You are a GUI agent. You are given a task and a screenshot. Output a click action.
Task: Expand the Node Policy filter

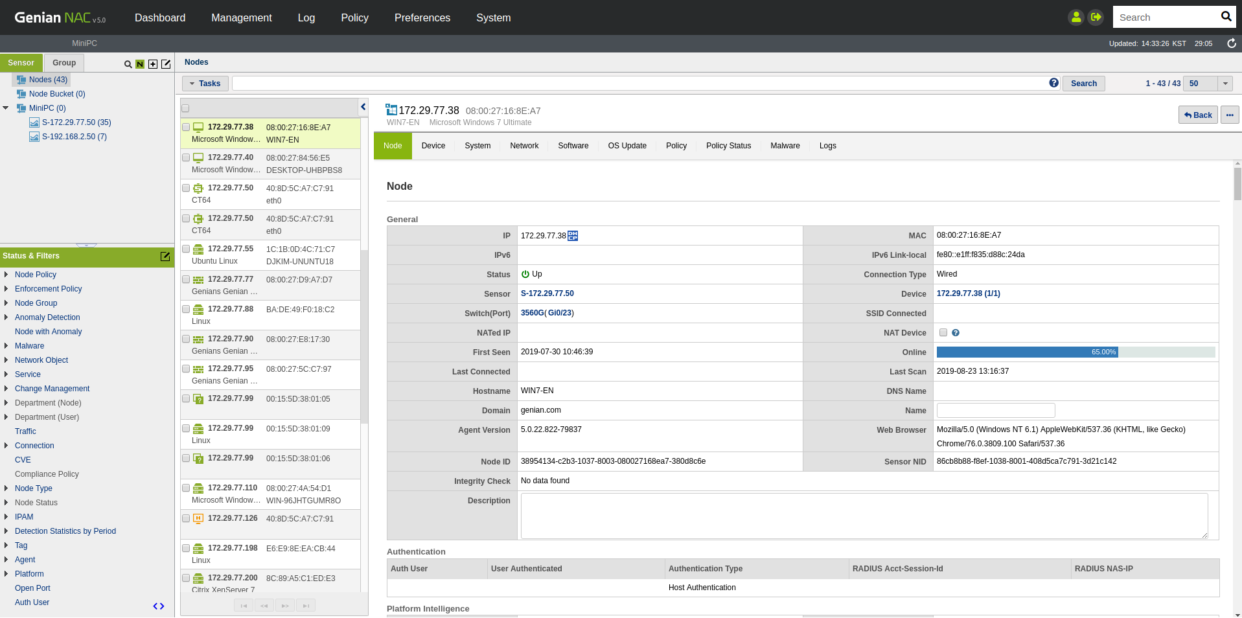[x=6, y=275]
